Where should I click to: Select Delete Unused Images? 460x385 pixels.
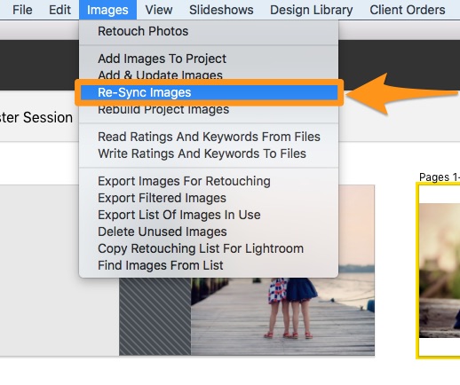[209, 232]
